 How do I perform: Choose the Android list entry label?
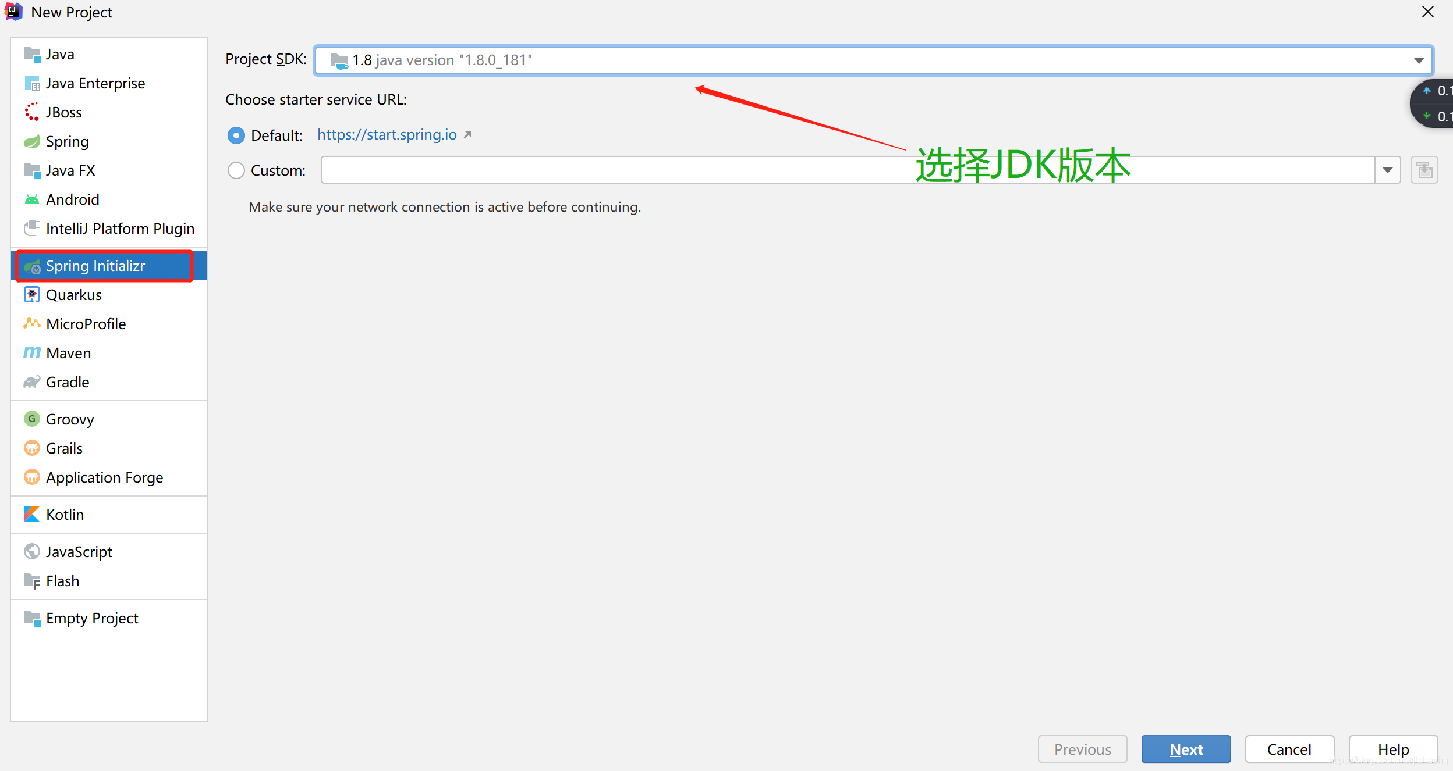73,199
